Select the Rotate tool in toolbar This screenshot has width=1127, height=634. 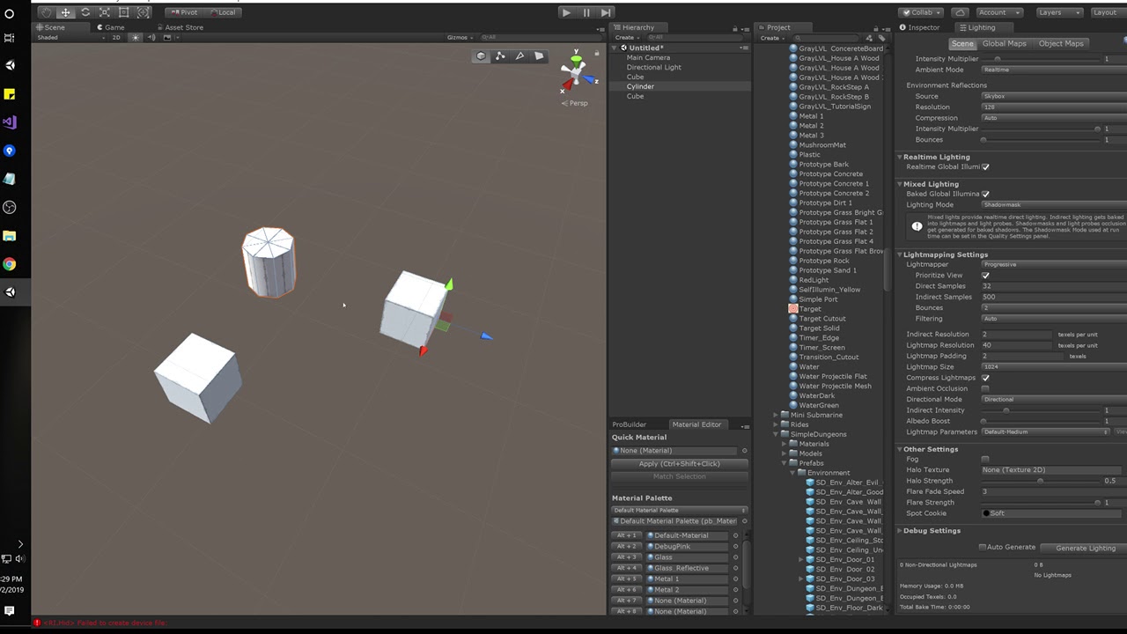(x=85, y=12)
